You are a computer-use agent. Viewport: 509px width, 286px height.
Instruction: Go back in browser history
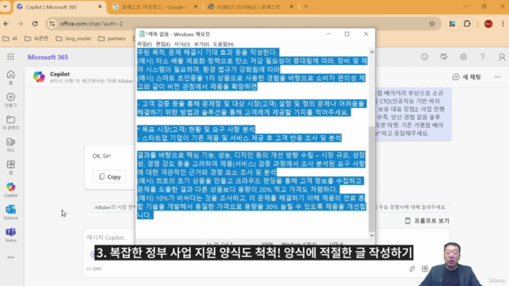[x=6, y=24]
